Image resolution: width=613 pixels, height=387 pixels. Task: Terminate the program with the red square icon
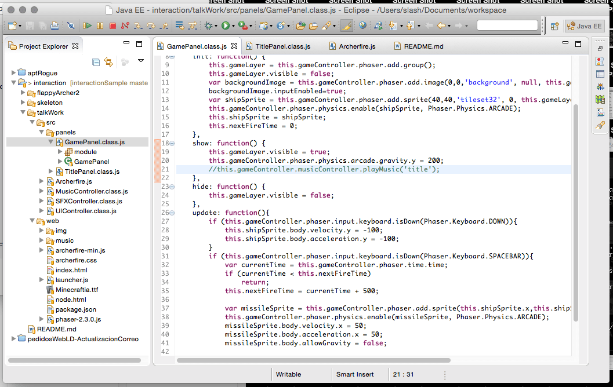point(111,25)
